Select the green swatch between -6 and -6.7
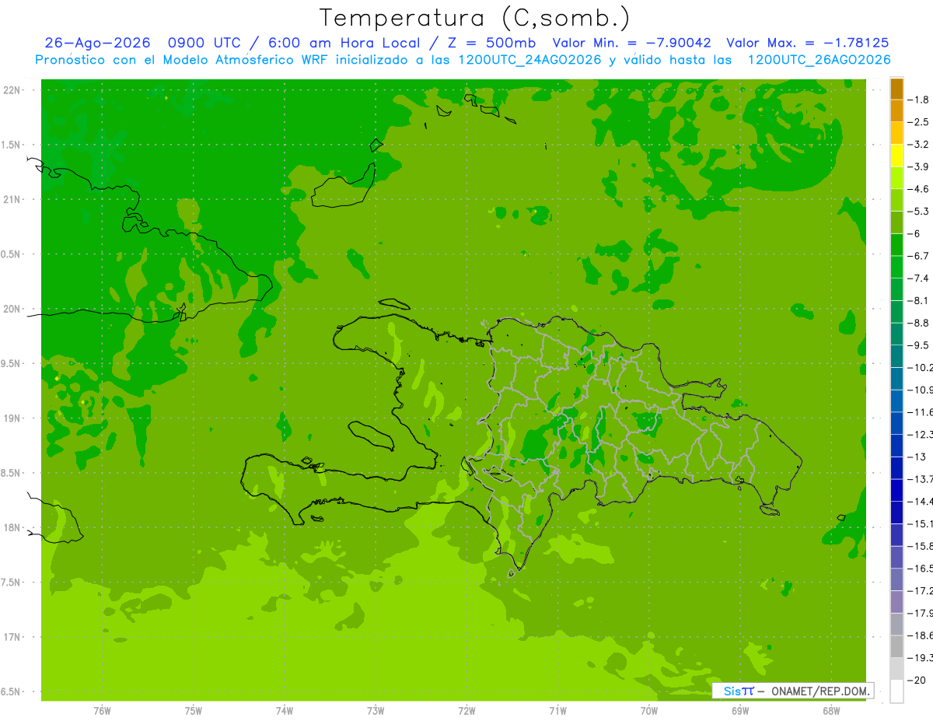933x721 pixels. tap(896, 245)
